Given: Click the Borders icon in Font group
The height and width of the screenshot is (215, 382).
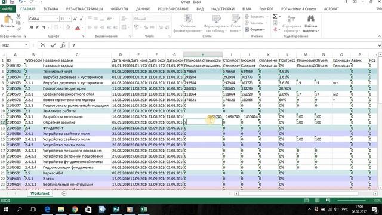Looking at the screenshot, I should 56,27.
